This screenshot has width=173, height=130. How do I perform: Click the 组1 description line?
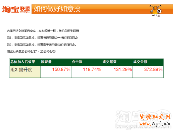click(42, 38)
